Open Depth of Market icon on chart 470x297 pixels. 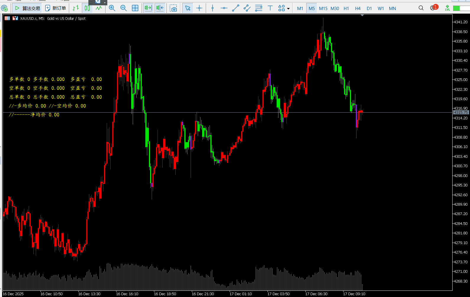(7, 18)
